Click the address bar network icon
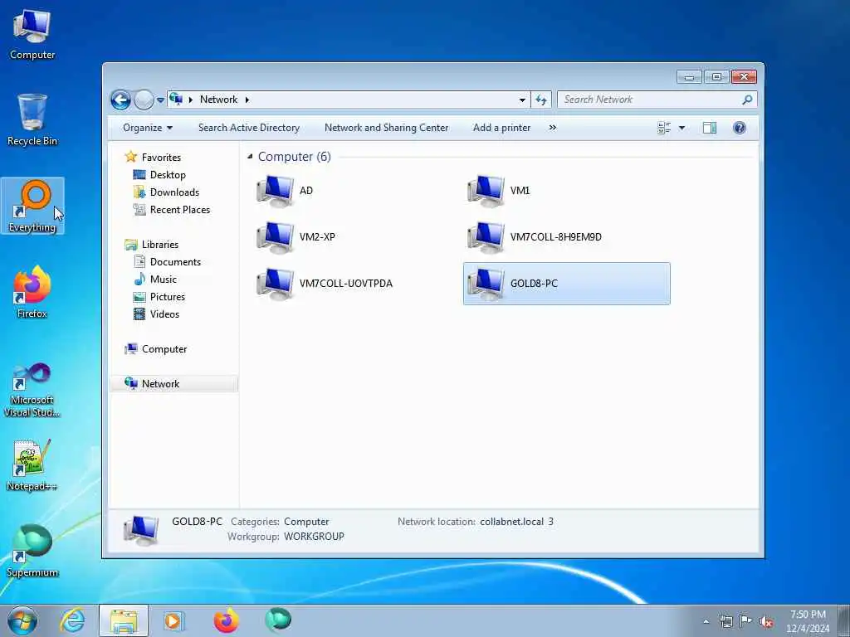850x637 pixels. click(176, 100)
